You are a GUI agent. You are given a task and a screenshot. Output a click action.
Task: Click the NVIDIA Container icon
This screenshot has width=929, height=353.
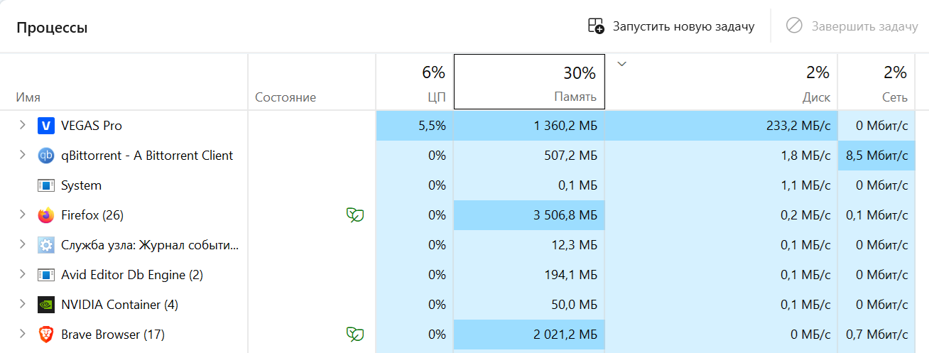coord(45,305)
